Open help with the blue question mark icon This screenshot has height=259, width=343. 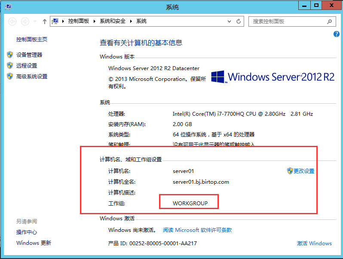pyautogui.click(x=337, y=34)
